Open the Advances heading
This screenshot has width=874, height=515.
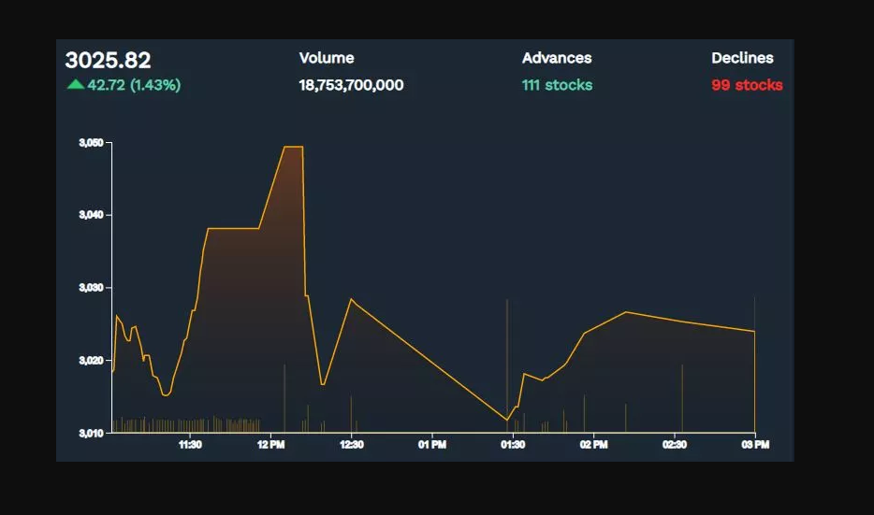[x=557, y=58]
